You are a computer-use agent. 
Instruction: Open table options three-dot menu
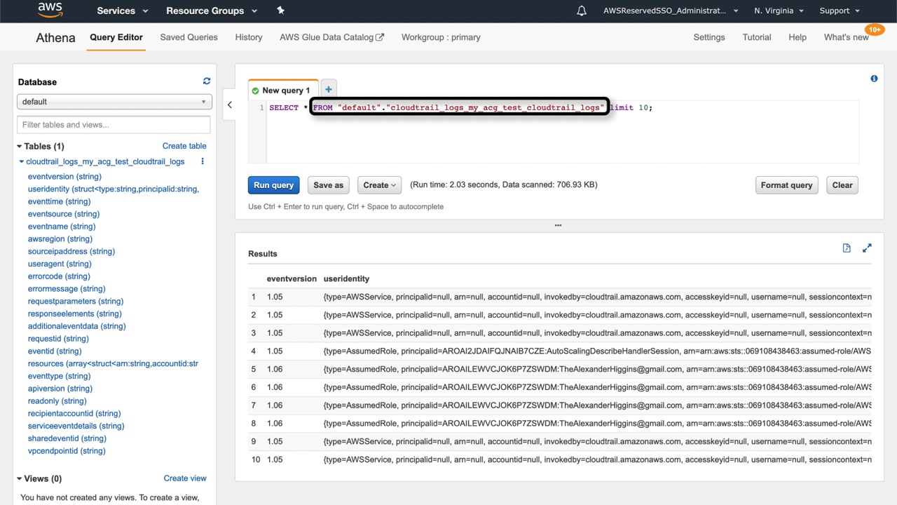click(203, 161)
